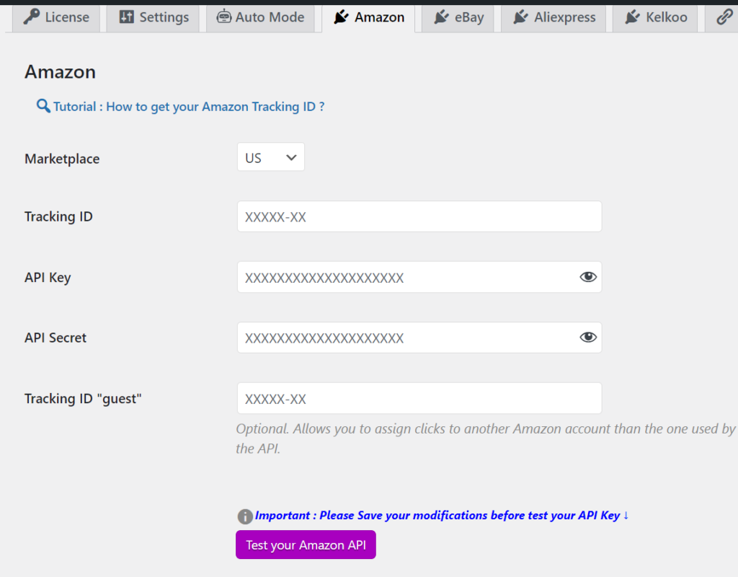Open the License tab
Screen dimensions: 738x577
[56, 18]
